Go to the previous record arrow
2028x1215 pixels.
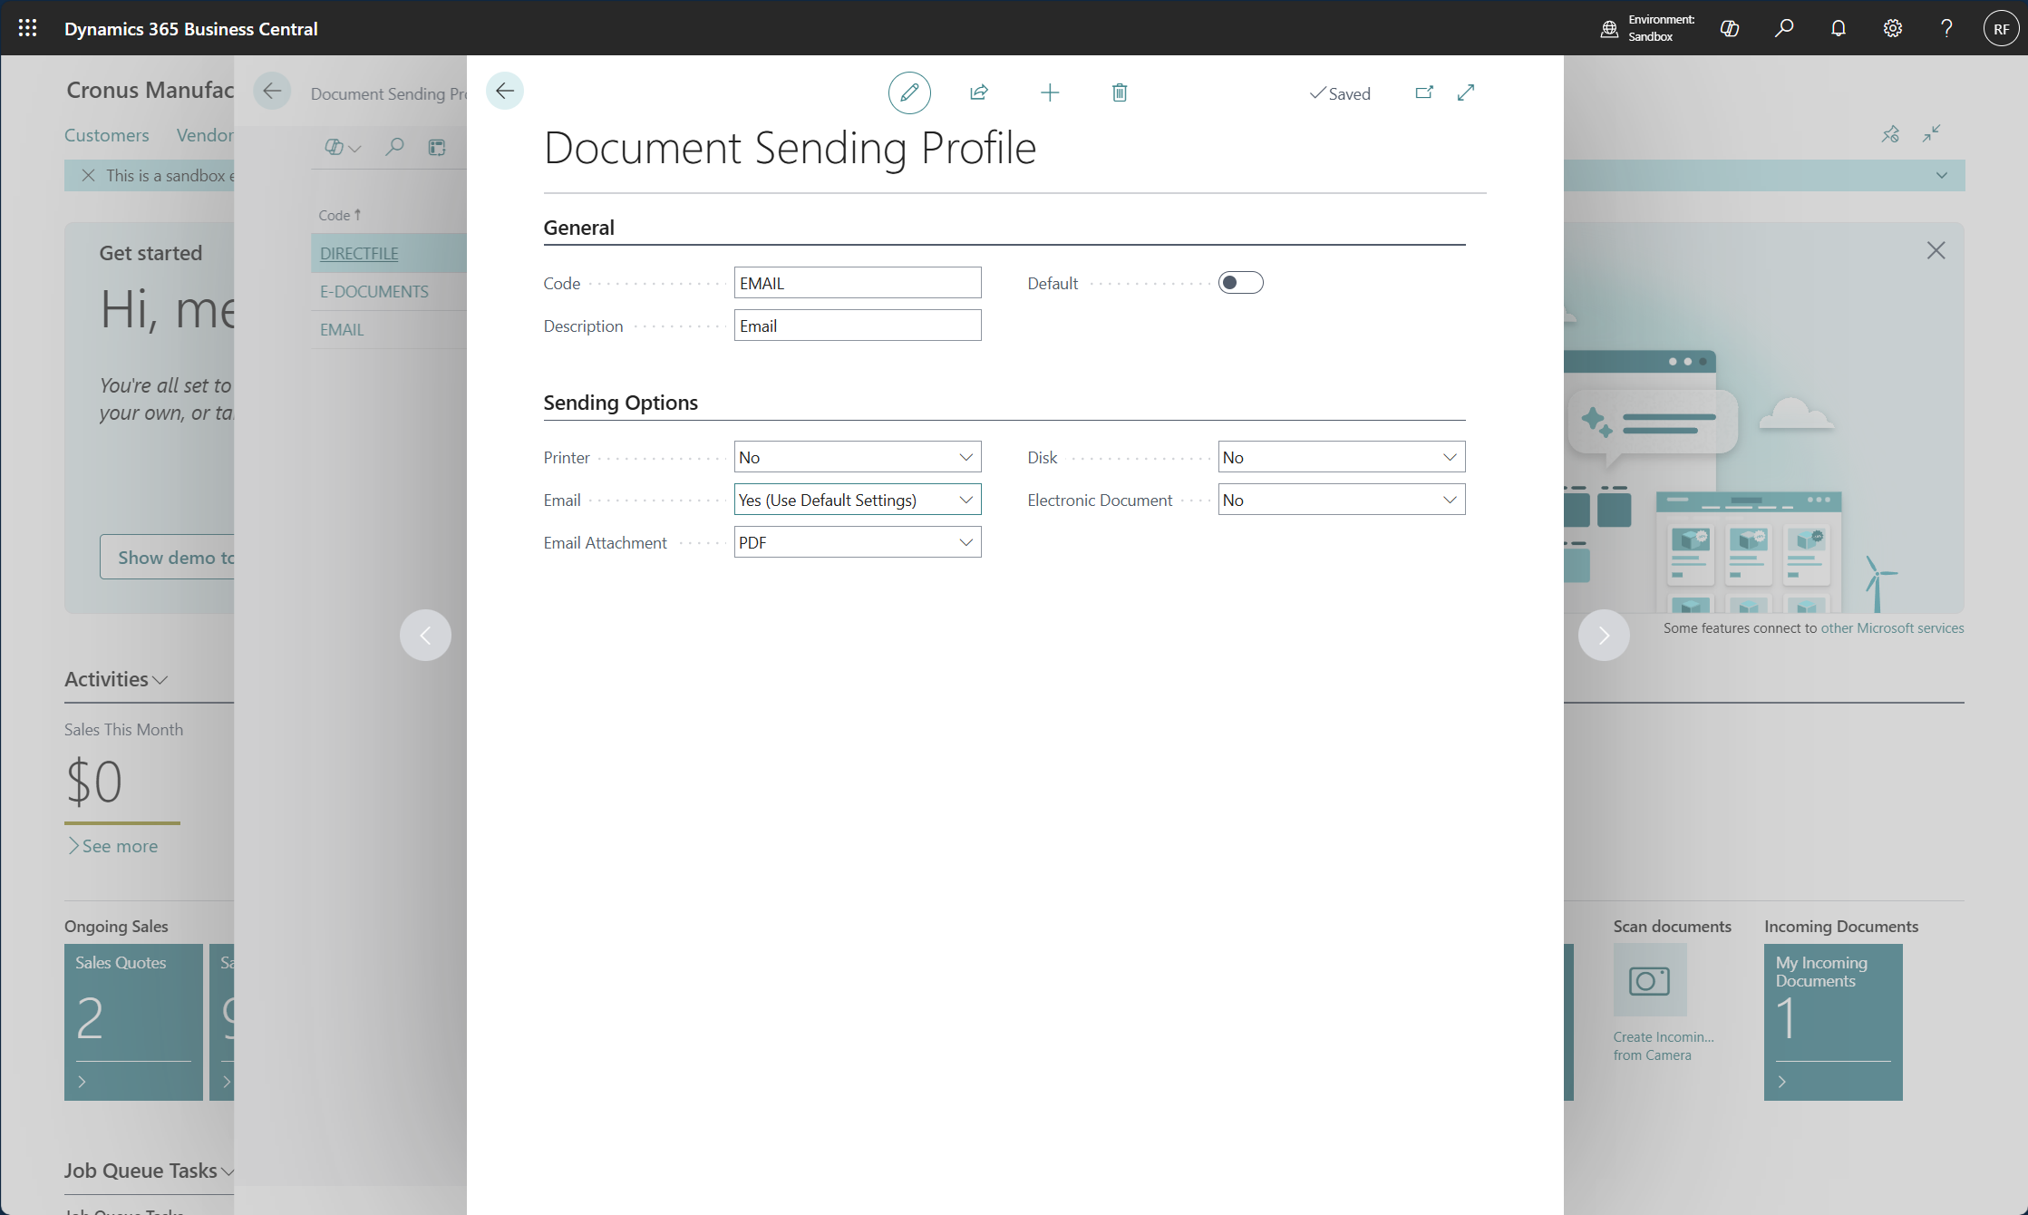click(x=425, y=635)
